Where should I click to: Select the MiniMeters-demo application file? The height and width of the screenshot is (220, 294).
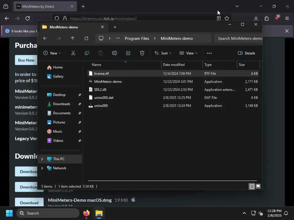173,82
